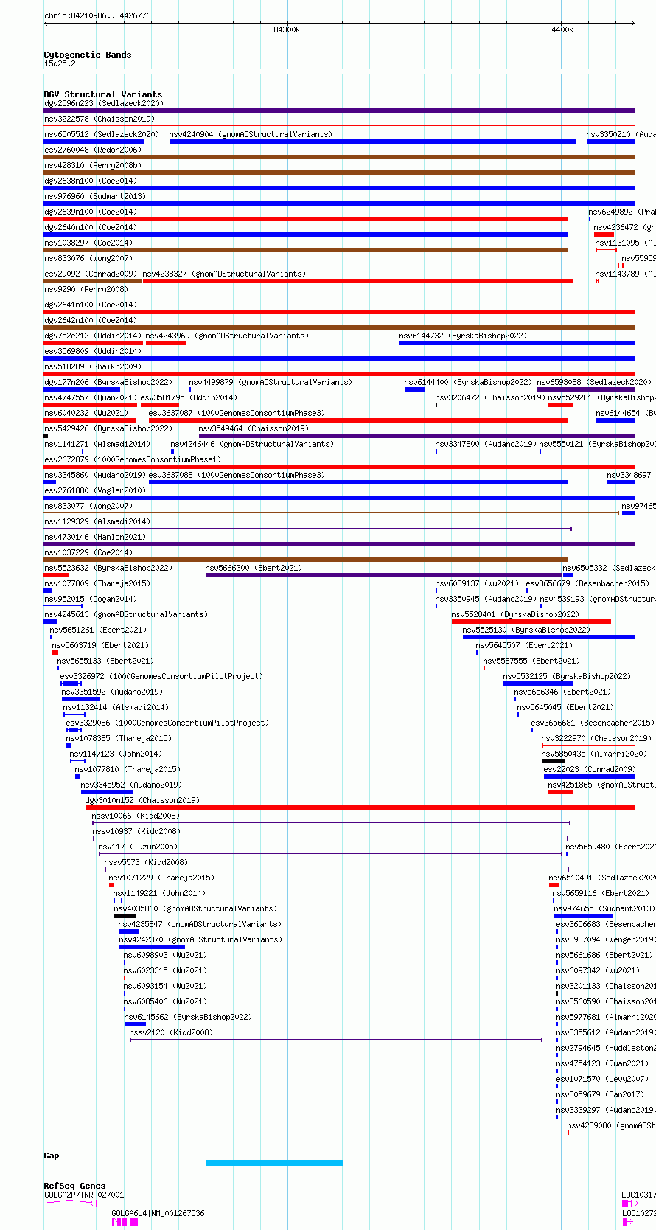Open nsv5666300 (Ebert2021) variant
Image resolution: width=656 pixels, height=1230 pixels.
[x=254, y=569]
